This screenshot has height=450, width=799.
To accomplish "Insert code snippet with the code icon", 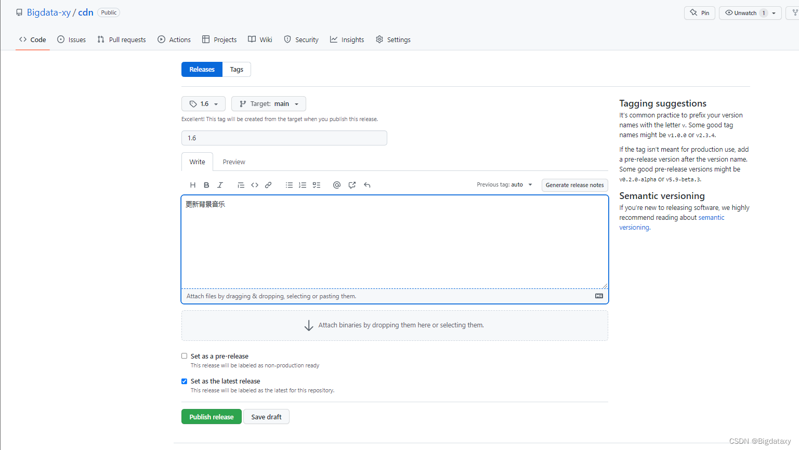I will pos(255,185).
